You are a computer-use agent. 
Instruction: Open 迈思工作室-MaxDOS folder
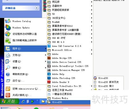70,90
